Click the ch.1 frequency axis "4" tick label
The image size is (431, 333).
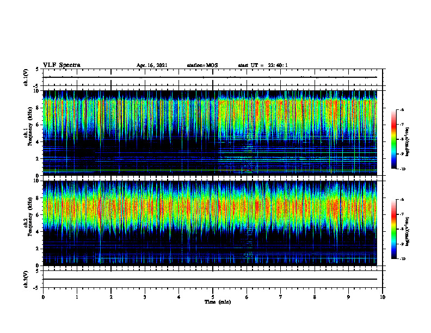coord(38,142)
